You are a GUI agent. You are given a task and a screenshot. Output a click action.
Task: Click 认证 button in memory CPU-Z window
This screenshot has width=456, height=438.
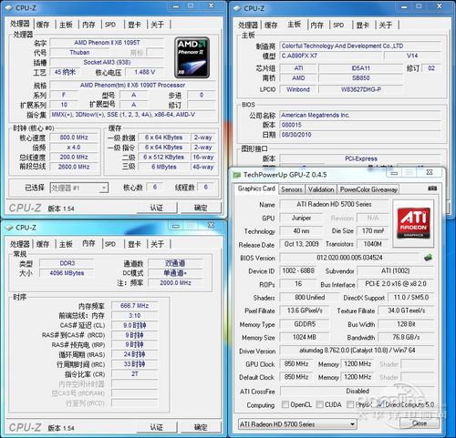coord(157,427)
